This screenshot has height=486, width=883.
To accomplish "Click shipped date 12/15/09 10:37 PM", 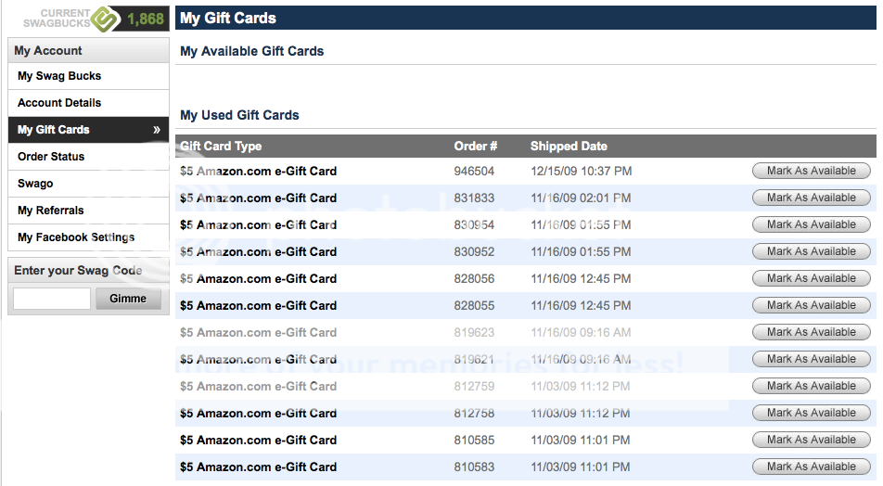I will tap(582, 172).
